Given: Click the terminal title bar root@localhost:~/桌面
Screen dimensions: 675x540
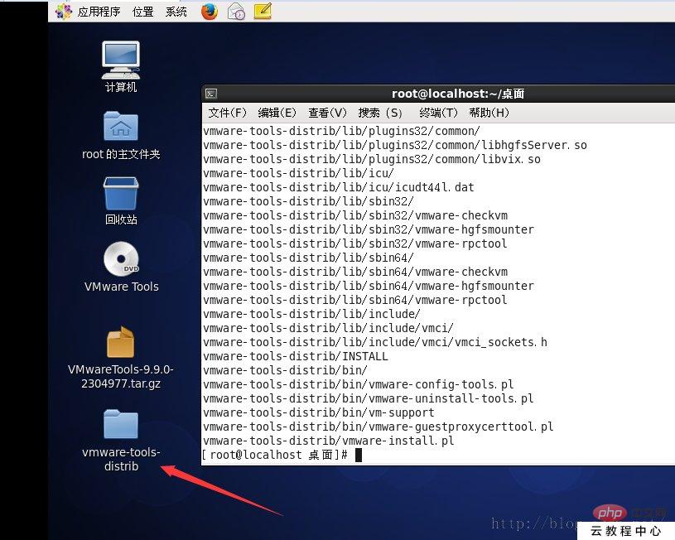Looking at the screenshot, I should (x=458, y=94).
